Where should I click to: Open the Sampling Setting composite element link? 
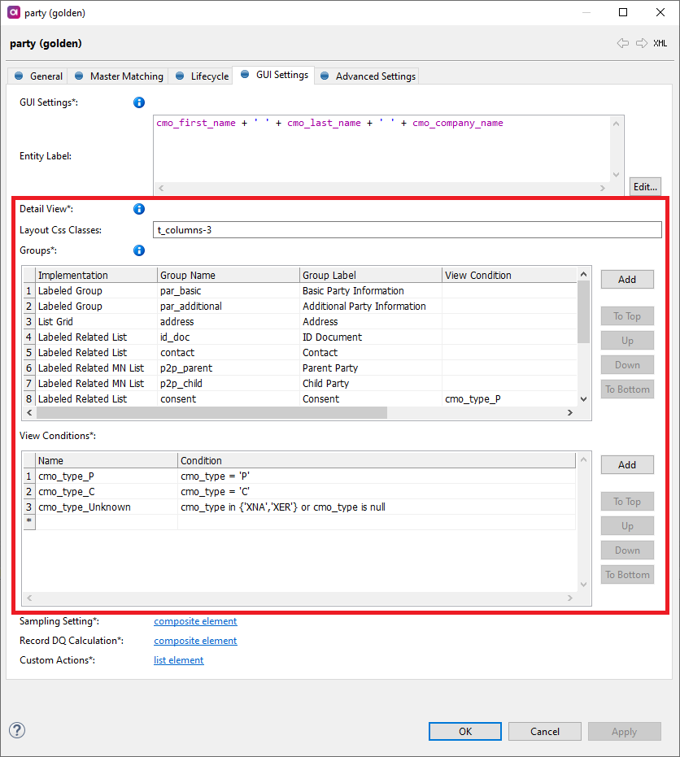coord(195,621)
